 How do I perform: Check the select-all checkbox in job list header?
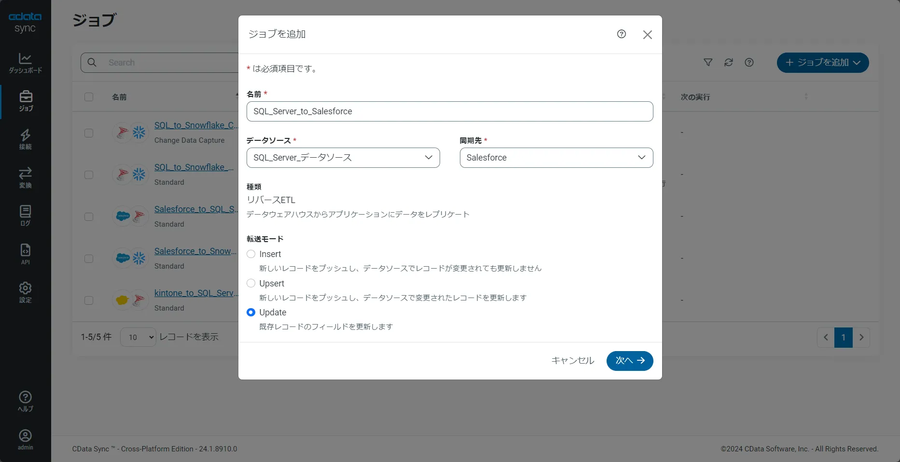click(89, 97)
